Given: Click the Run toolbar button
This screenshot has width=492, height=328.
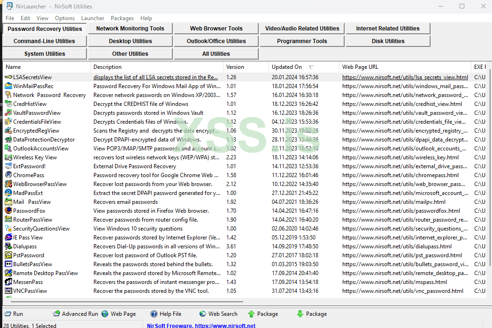Looking at the screenshot, I should pos(14,313).
